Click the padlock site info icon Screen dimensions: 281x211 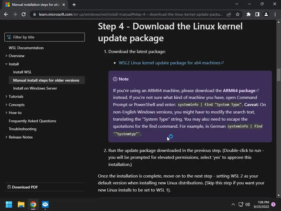[35, 14]
